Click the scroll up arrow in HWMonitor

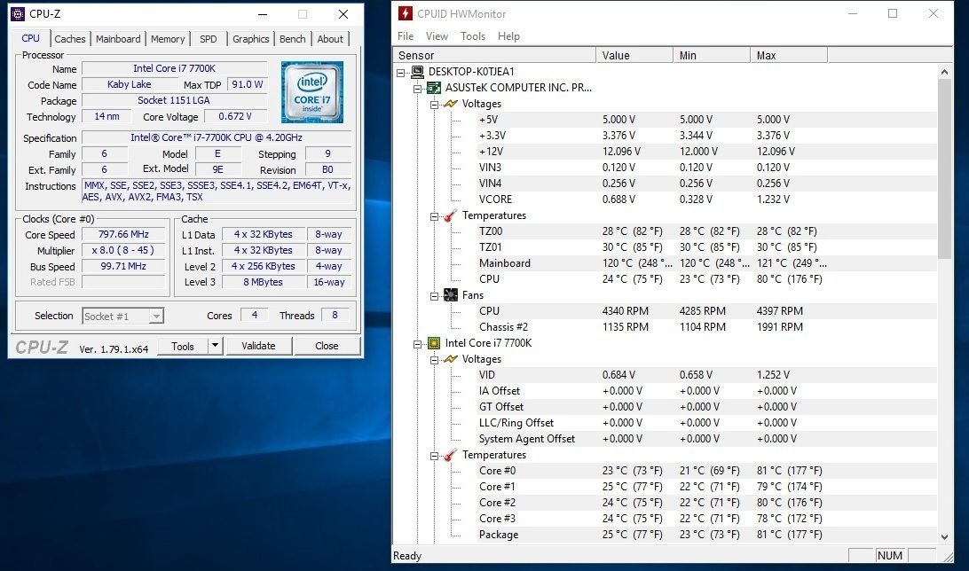[x=944, y=72]
